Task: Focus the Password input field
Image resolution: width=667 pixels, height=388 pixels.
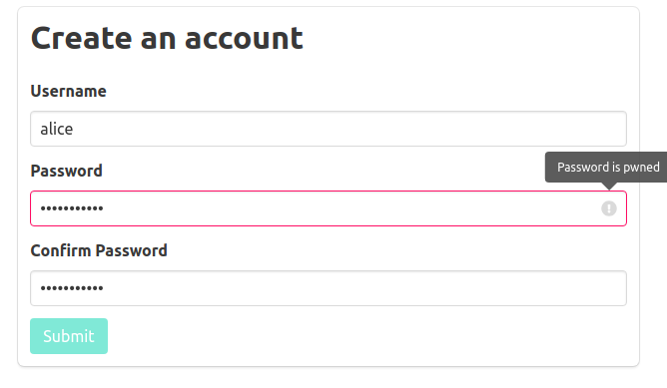Action: [328, 208]
